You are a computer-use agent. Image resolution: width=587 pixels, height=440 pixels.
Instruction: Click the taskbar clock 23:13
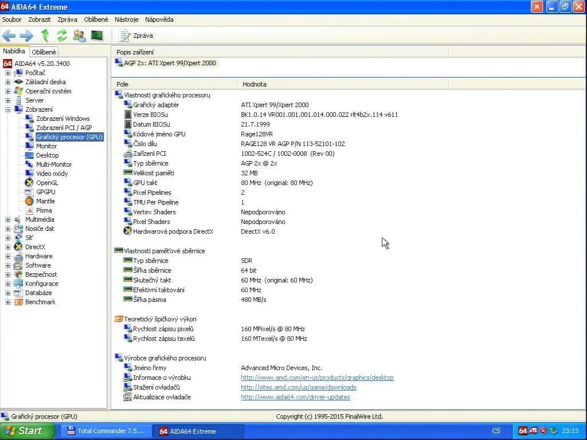click(x=570, y=431)
